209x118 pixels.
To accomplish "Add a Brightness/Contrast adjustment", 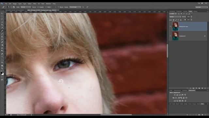I will 175,95.
